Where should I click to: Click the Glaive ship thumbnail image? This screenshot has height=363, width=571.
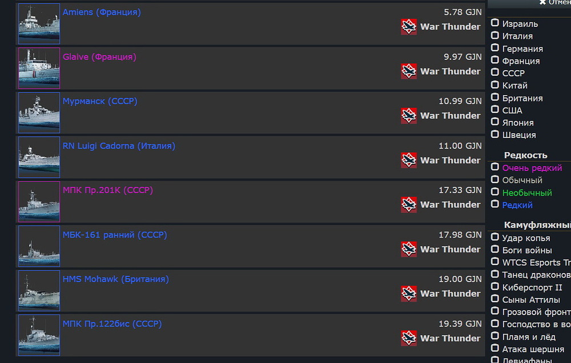coord(39,68)
